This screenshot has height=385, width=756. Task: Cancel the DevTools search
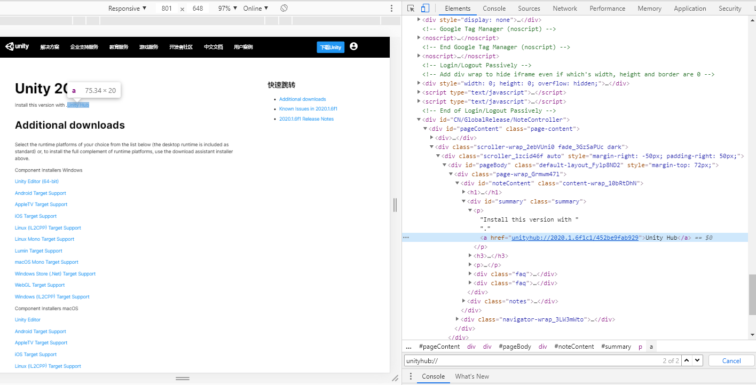click(731, 360)
